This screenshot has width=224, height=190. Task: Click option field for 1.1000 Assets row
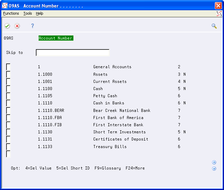(8, 74)
